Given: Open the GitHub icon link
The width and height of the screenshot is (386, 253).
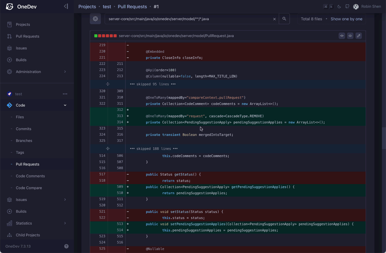Looking at the screenshot, I should pos(347,7).
